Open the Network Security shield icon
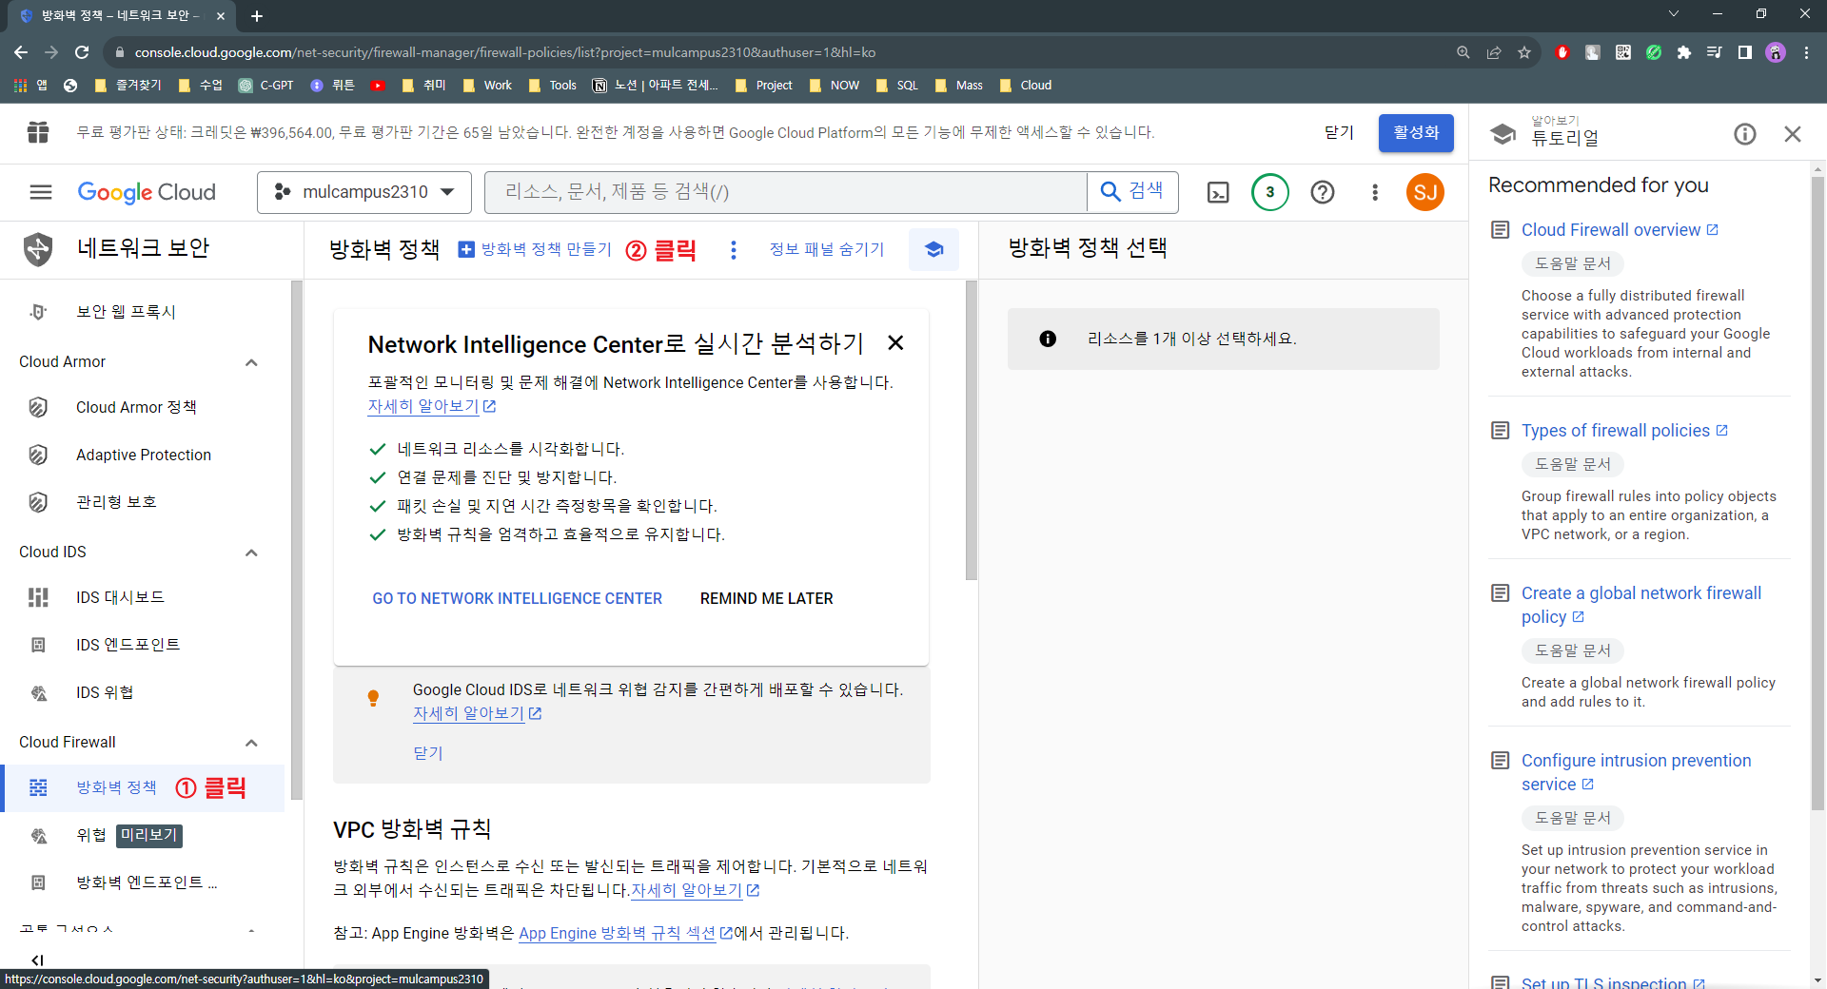The height and width of the screenshot is (989, 1827). pos(38,249)
